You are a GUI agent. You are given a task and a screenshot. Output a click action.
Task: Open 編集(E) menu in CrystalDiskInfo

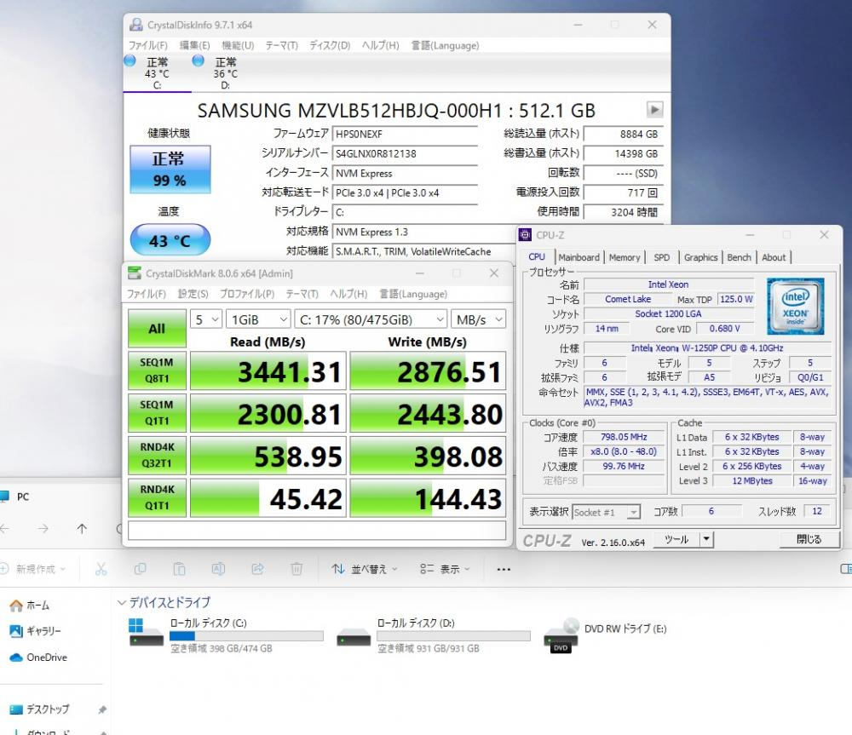point(194,46)
